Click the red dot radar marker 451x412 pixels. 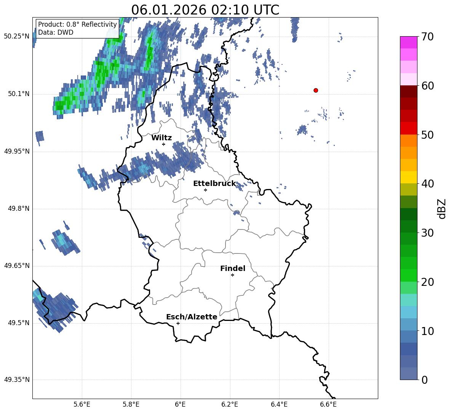coord(315,90)
